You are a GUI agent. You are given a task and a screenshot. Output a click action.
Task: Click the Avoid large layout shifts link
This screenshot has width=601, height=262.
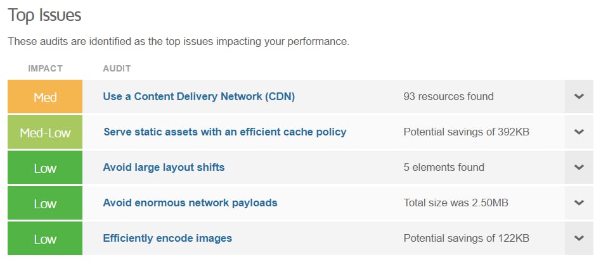(164, 168)
